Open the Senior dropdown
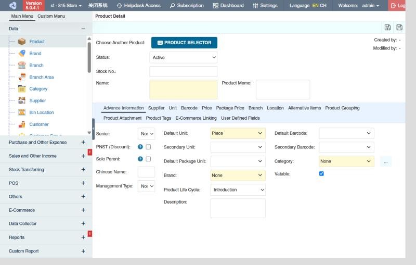The width and height of the screenshot is (416, 265). [x=147, y=134]
